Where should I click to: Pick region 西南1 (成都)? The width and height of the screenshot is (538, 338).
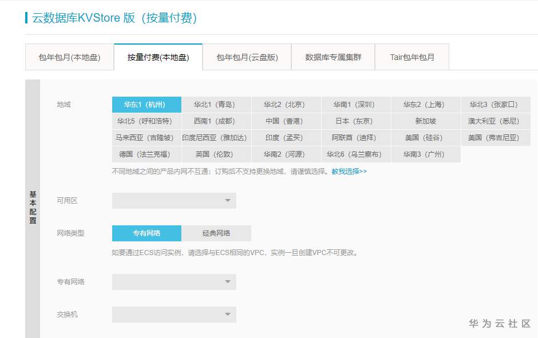tap(216, 121)
